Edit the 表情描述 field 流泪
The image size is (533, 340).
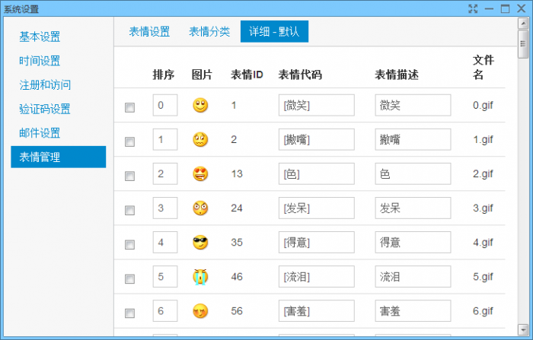click(413, 277)
